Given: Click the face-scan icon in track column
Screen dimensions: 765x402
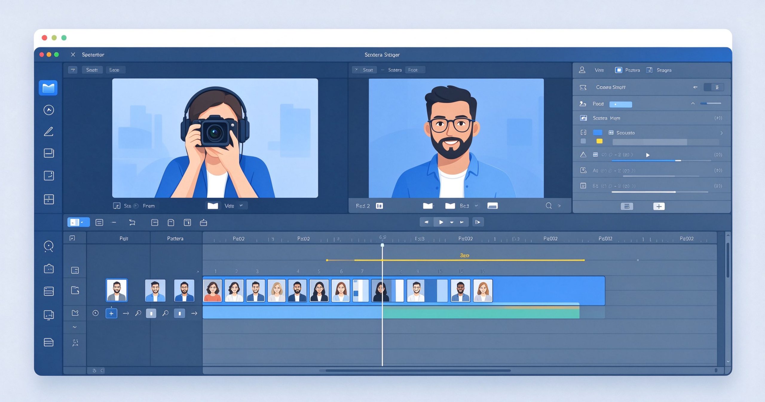Looking at the screenshot, I should (75, 343).
